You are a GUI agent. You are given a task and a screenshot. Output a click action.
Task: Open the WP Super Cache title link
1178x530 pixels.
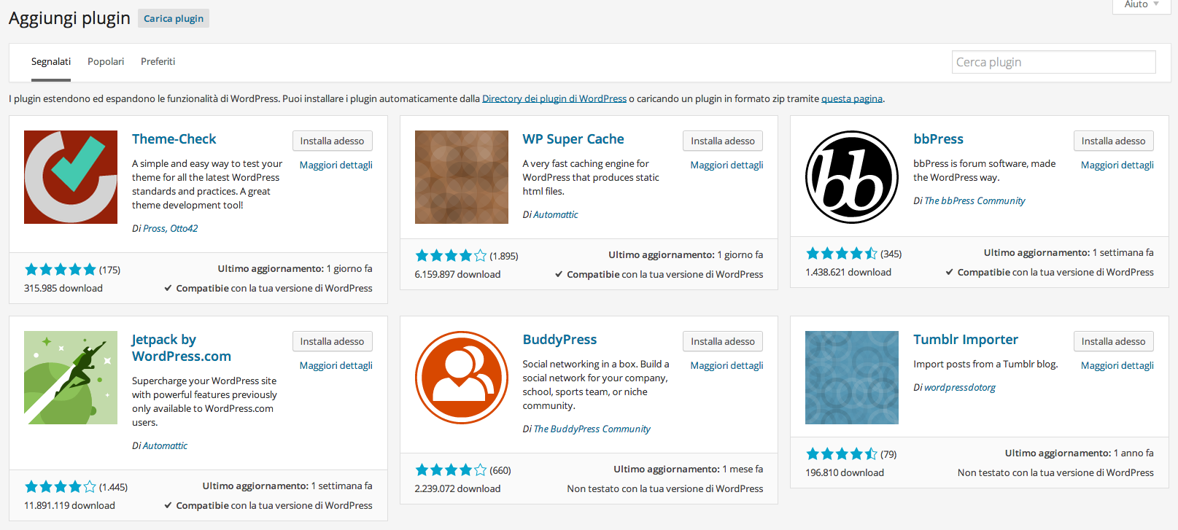(x=573, y=139)
